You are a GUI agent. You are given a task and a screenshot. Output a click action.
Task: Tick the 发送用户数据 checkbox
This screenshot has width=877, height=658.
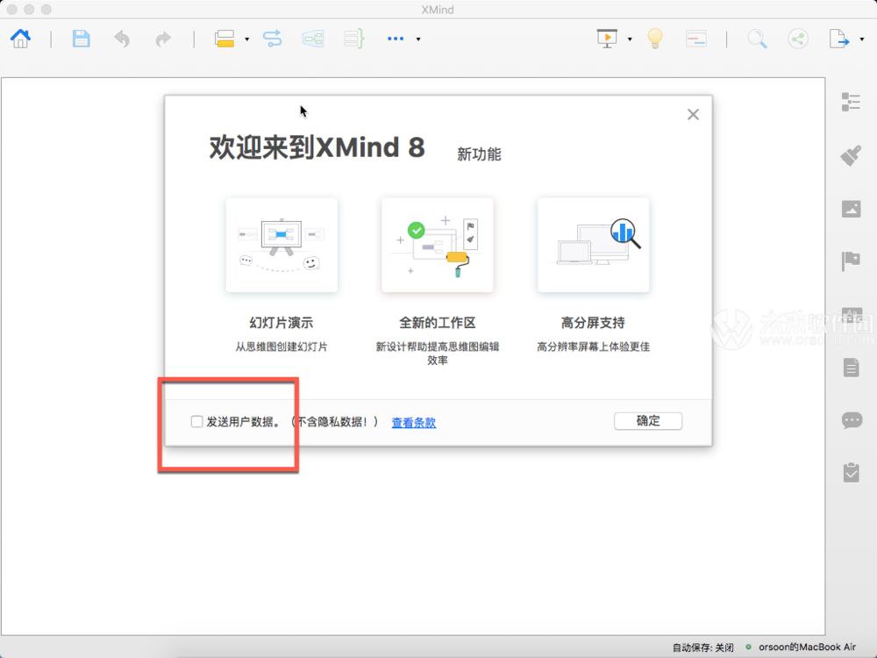tap(196, 421)
